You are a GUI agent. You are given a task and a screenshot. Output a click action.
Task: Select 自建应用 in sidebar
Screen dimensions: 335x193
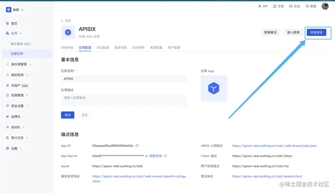[27, 54]
